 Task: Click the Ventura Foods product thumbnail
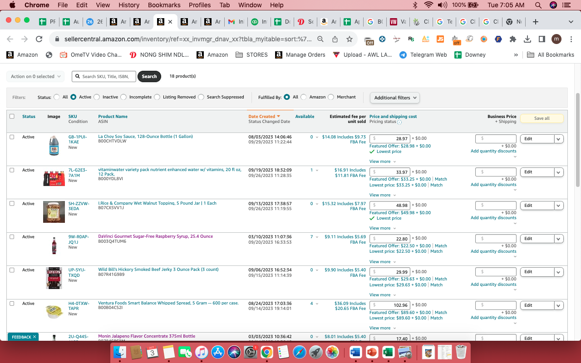coord(54,311)
